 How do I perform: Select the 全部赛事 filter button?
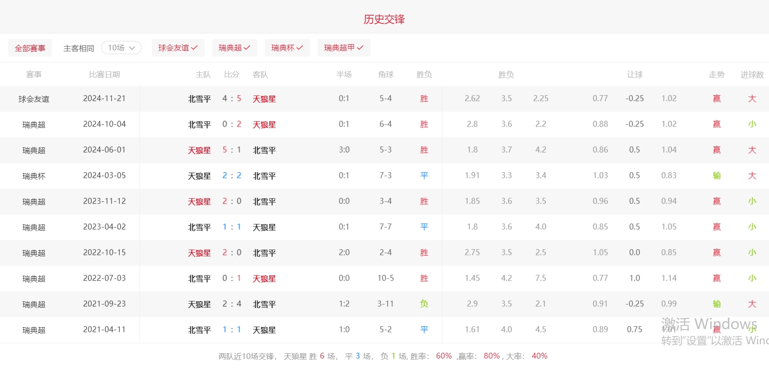[x=30, y=48]
